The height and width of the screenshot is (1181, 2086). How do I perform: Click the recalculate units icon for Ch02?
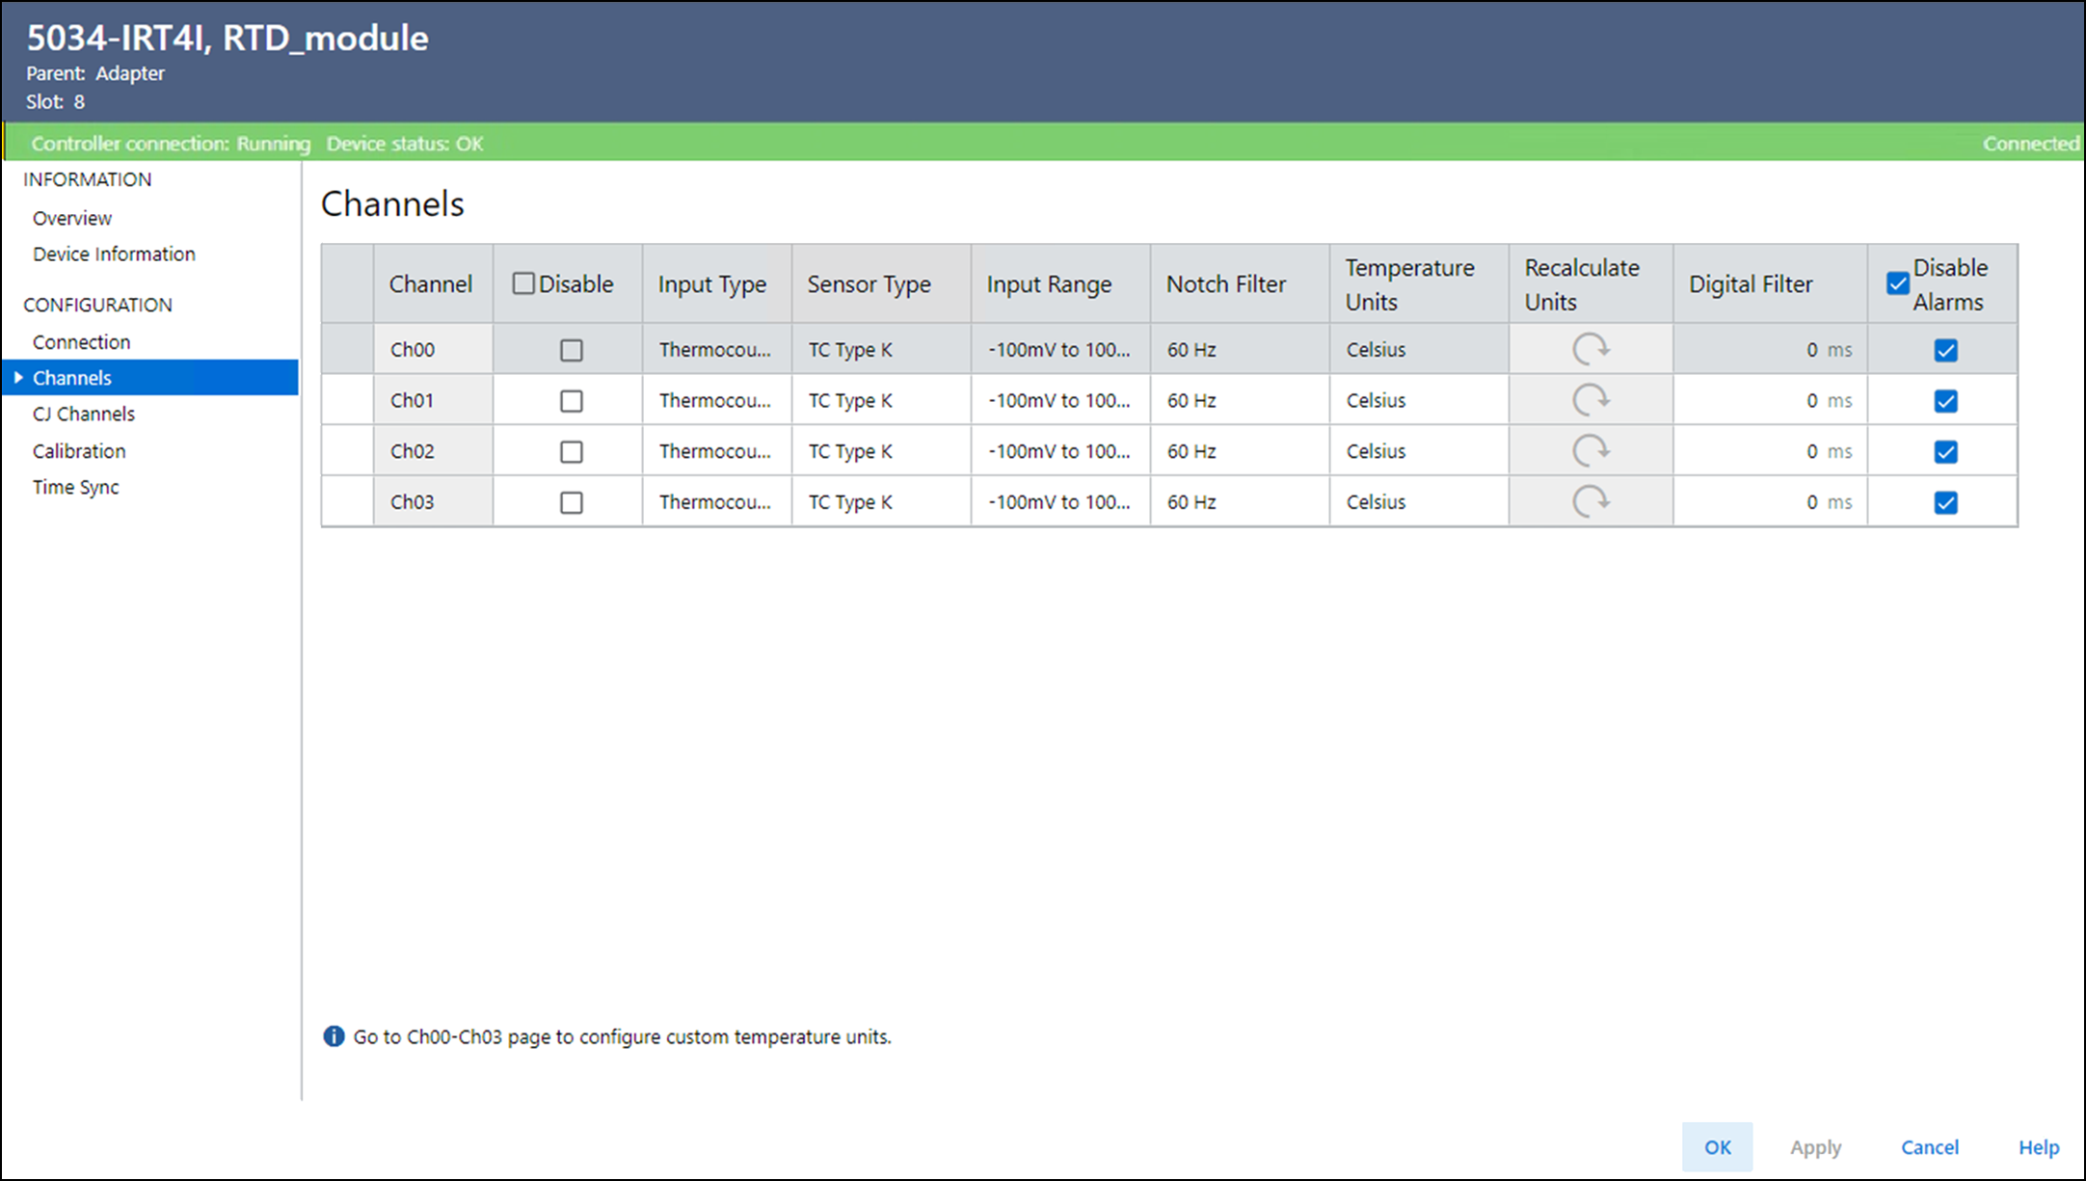pyautogui.click(x=1591, y=450)
